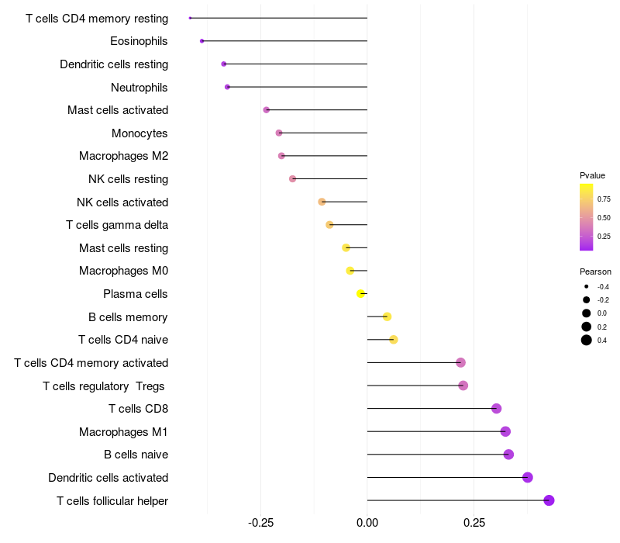Select the B cells naive data point
620x543 pixels.
point(508,455)
